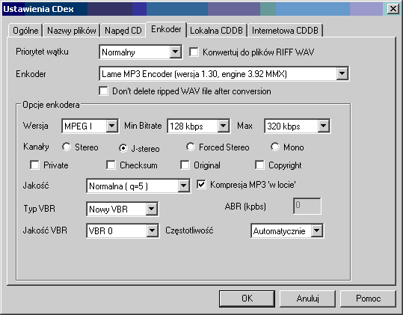Open the Max bitrate dropdown
The height and width of the screenshot is (315, 403).
297,126
